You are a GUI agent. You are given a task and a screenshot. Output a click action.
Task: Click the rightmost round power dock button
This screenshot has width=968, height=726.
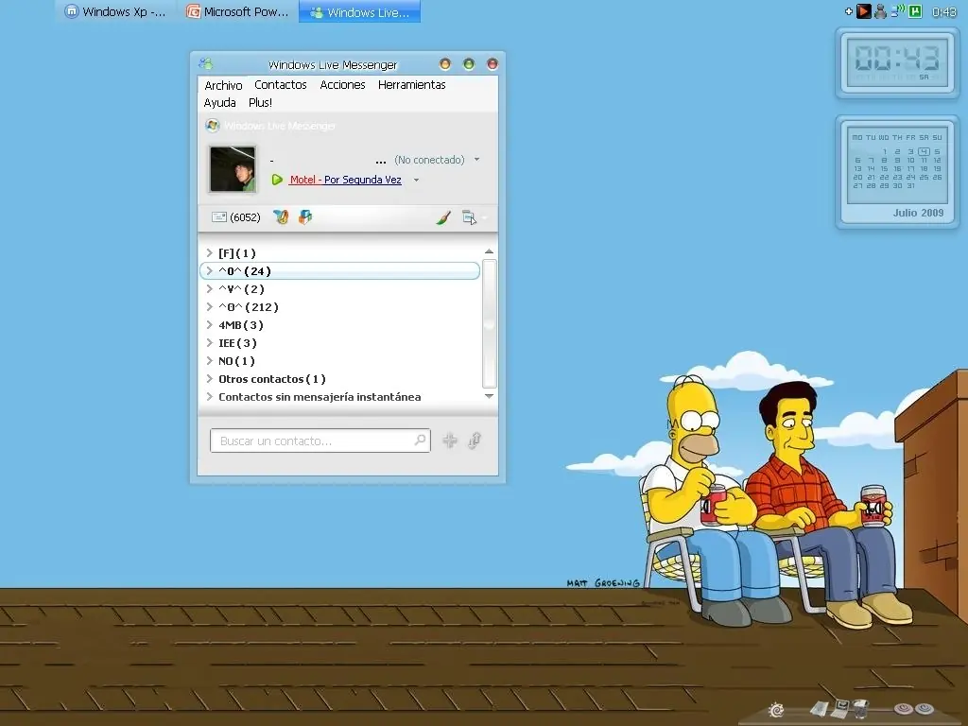click(x=925, y=709)
